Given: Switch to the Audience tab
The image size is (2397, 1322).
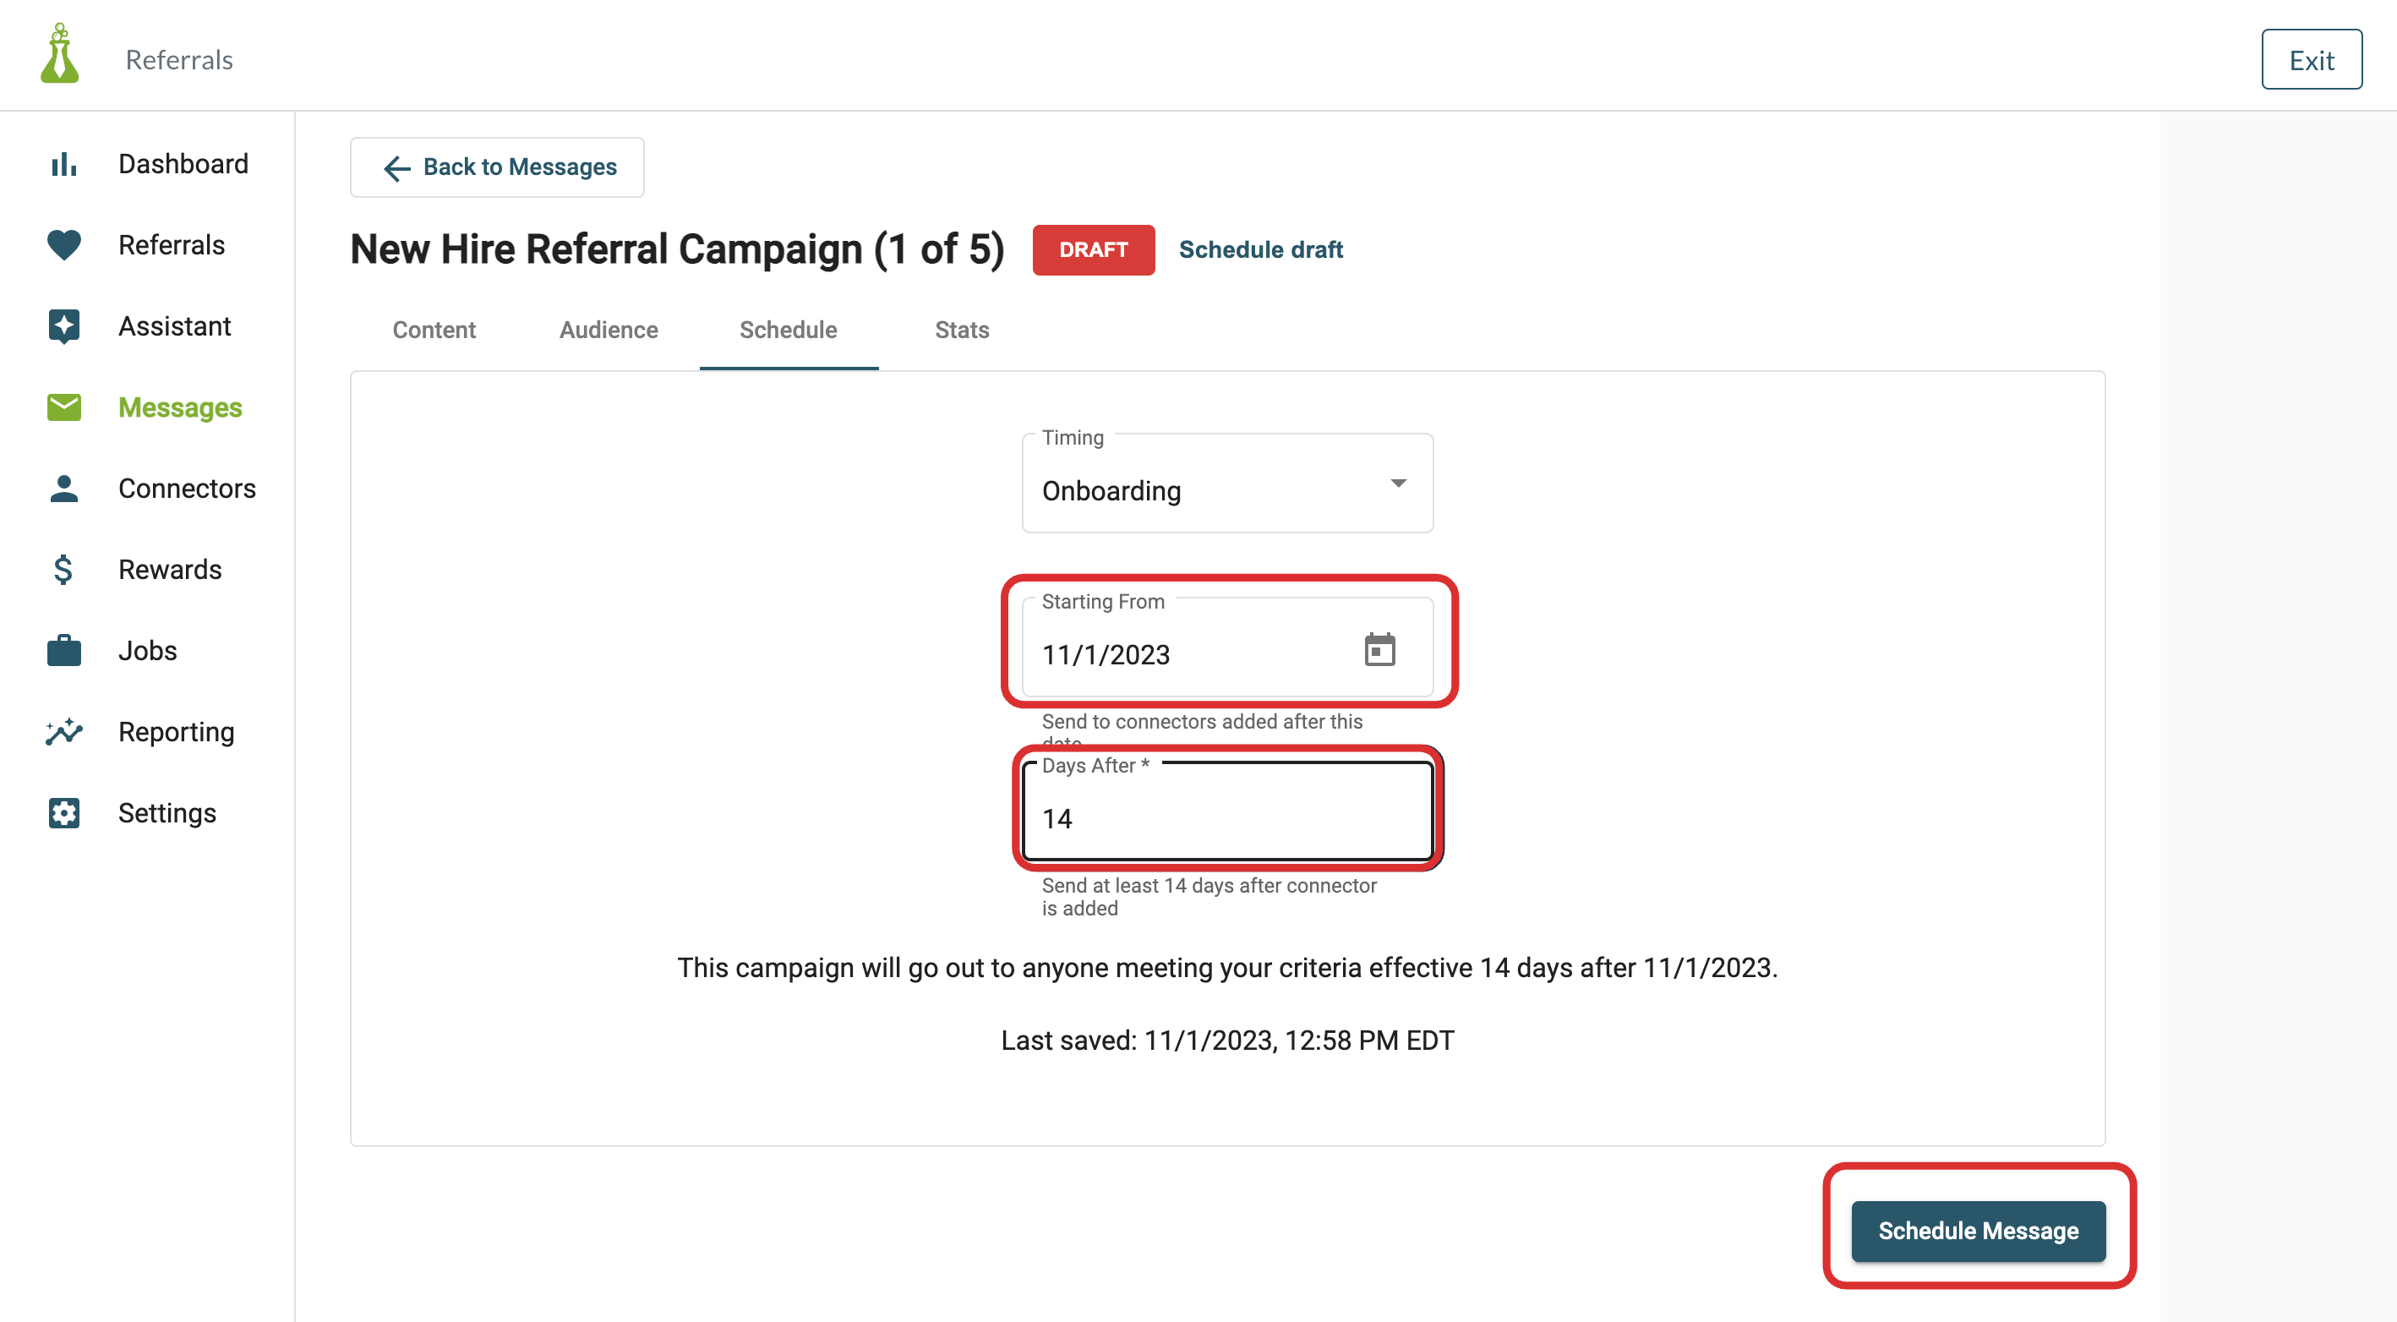Looking at the screenshot, I should point(609,330).
